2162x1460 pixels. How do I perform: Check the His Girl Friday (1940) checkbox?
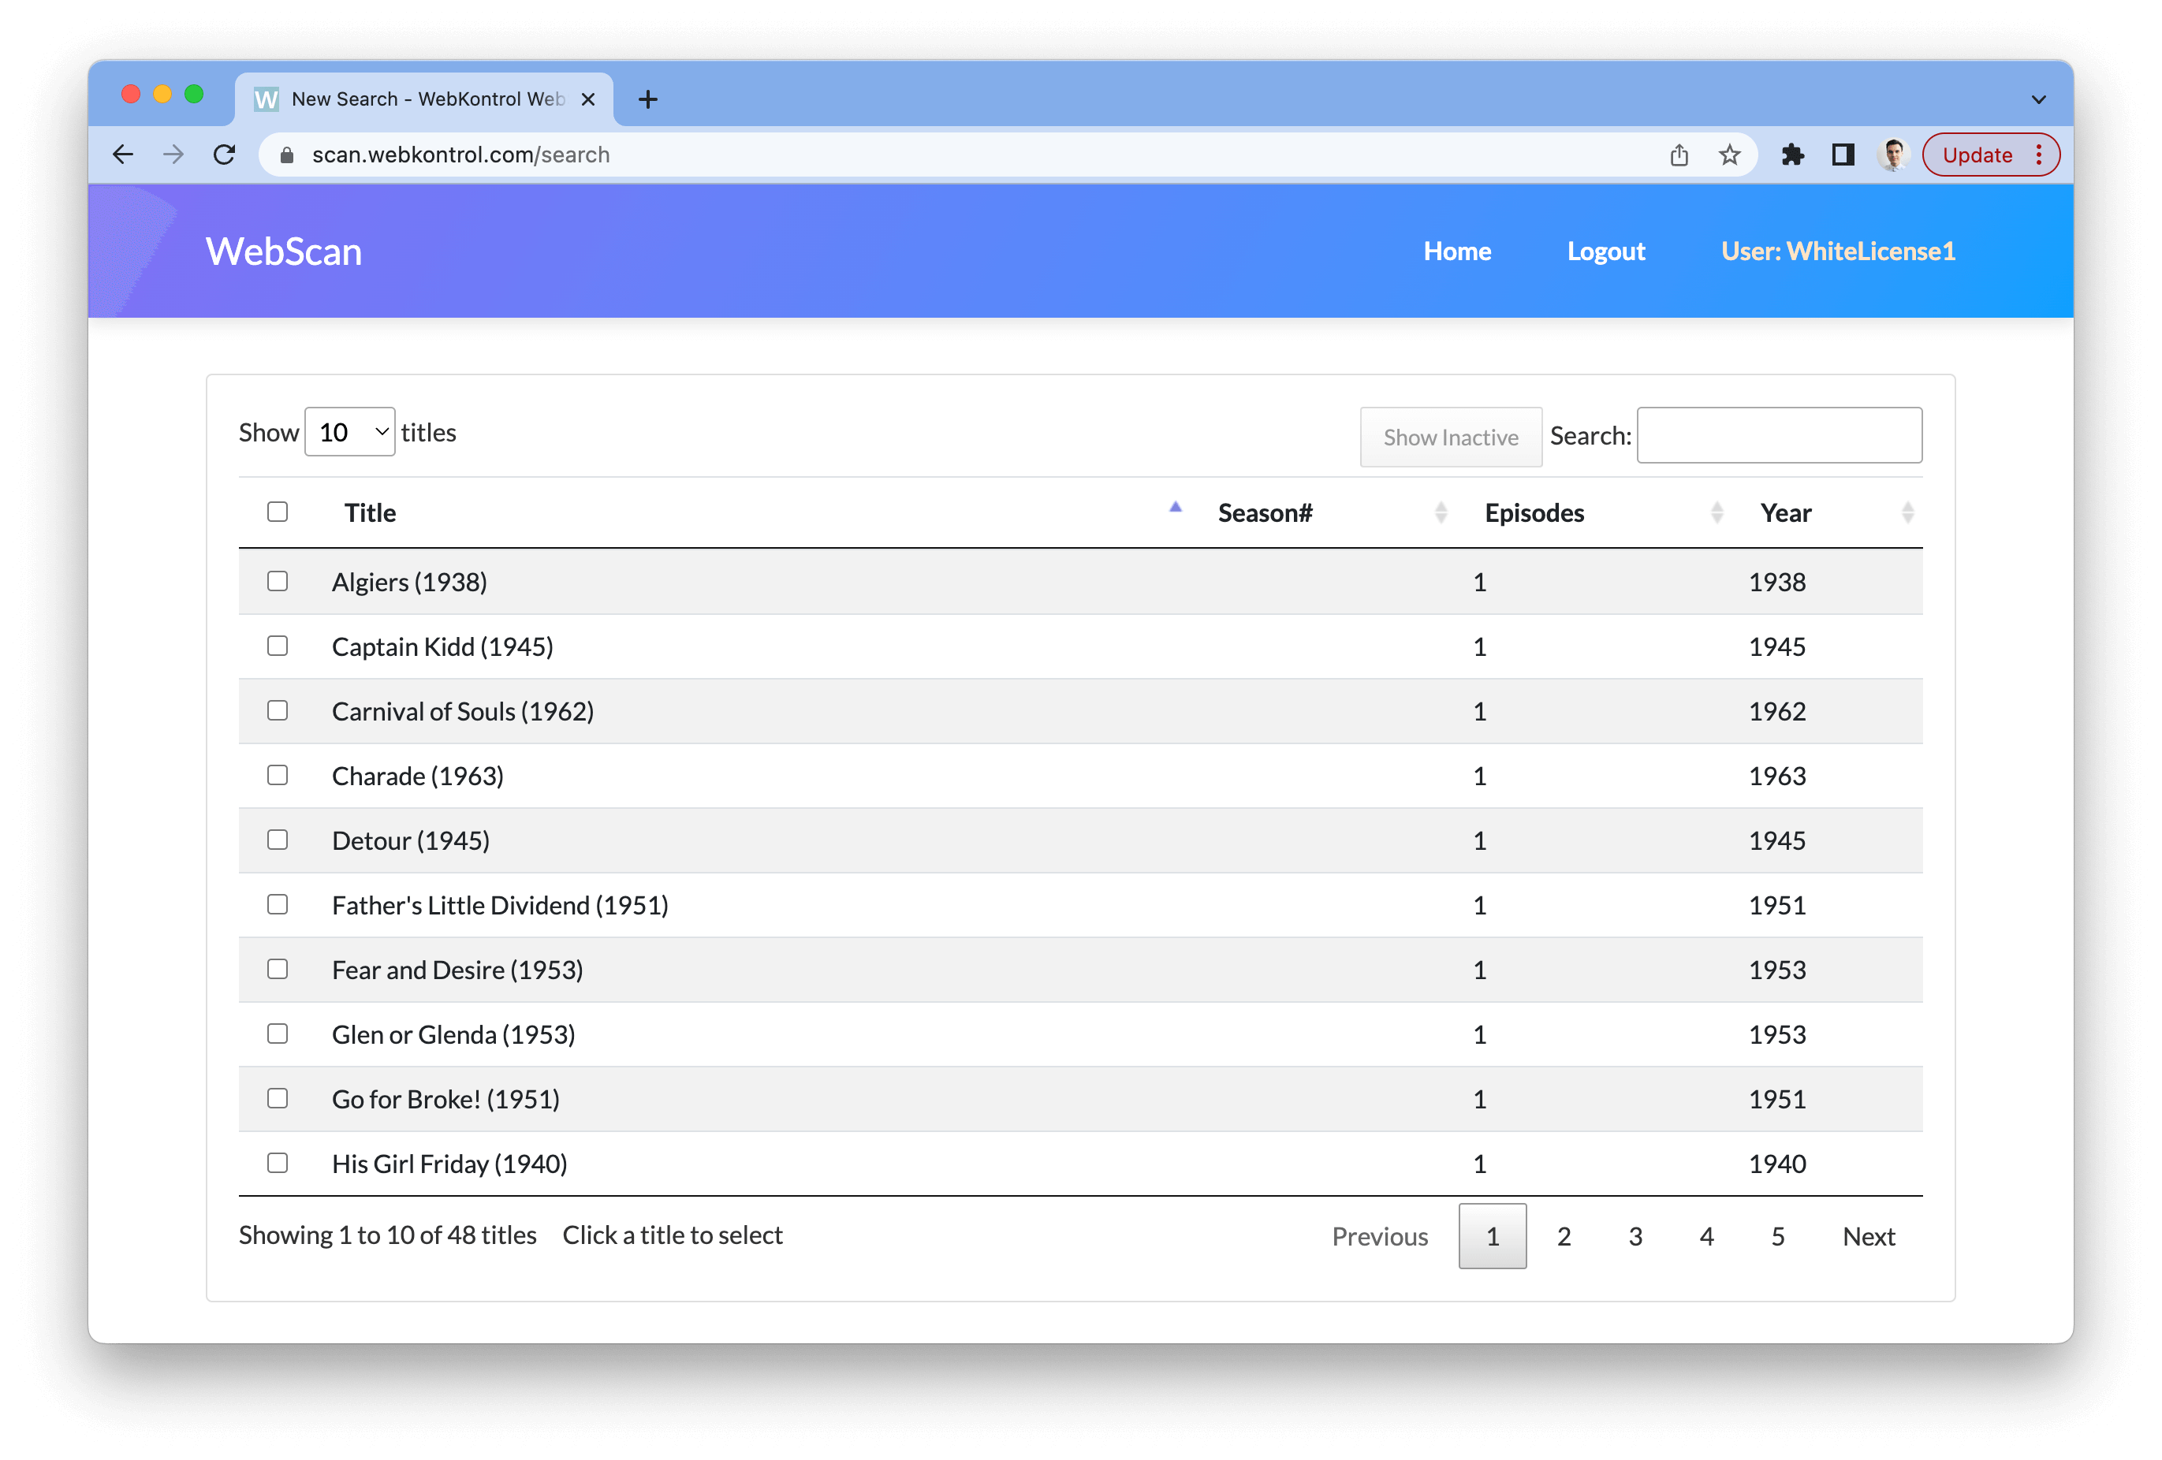pos(278,1163)
